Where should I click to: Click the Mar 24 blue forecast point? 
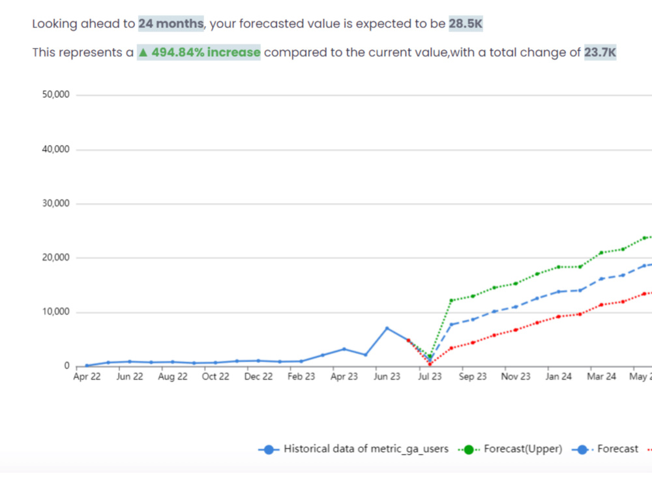(x=601, y=279)
